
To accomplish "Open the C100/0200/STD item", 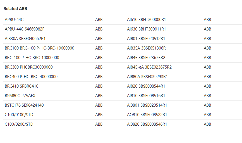I will [x=19, y=124].
